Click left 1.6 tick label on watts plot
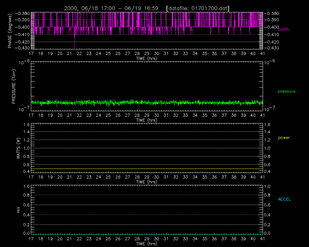 tap(26, 125)
